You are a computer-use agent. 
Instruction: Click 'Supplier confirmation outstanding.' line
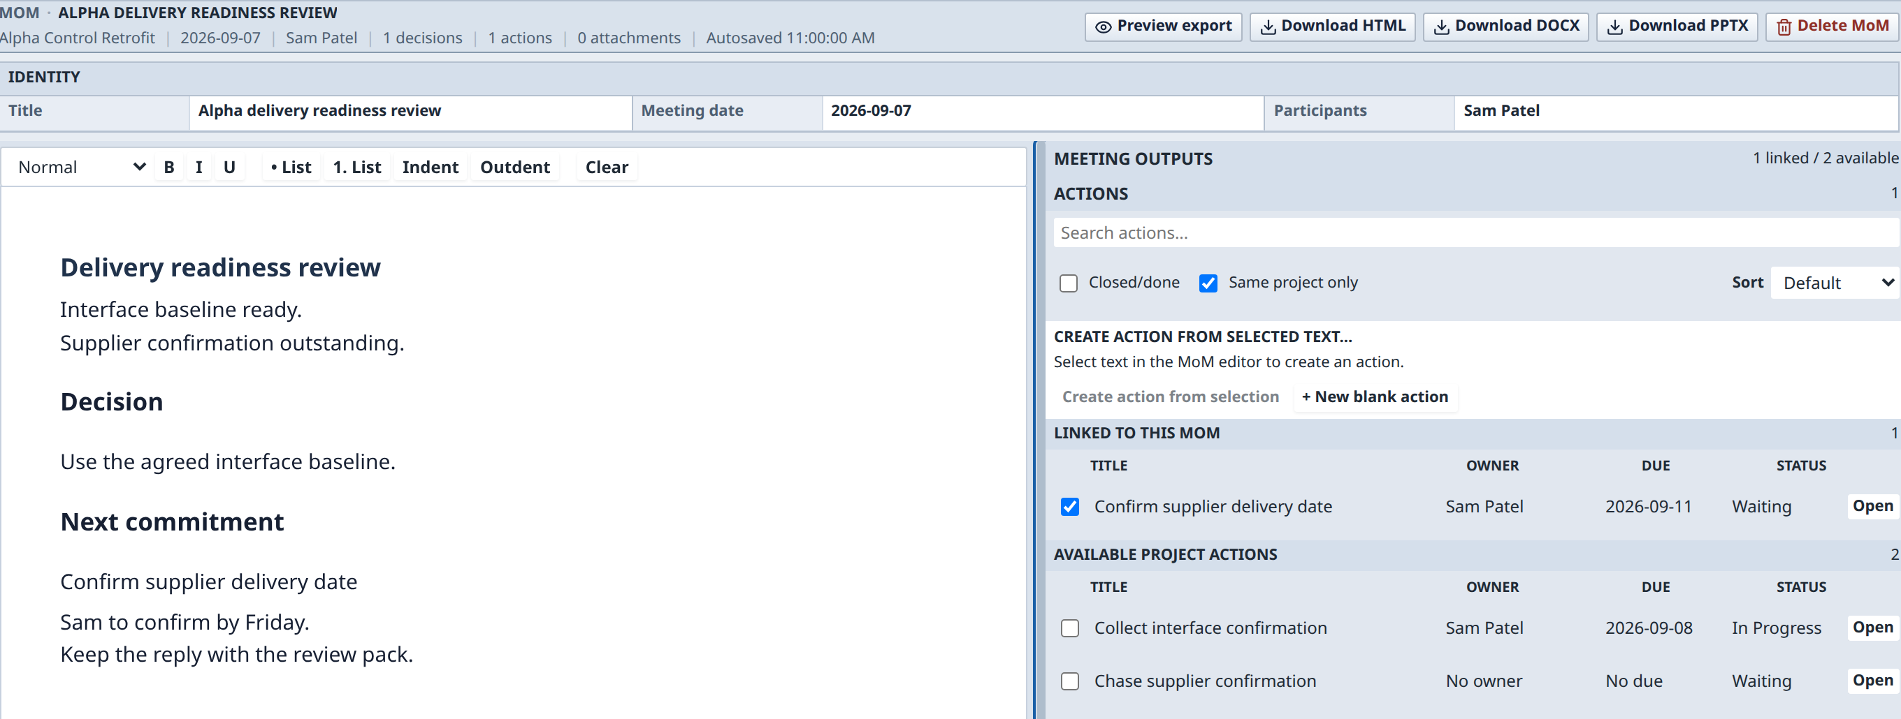pyautogui.click(x=232, y=343)
